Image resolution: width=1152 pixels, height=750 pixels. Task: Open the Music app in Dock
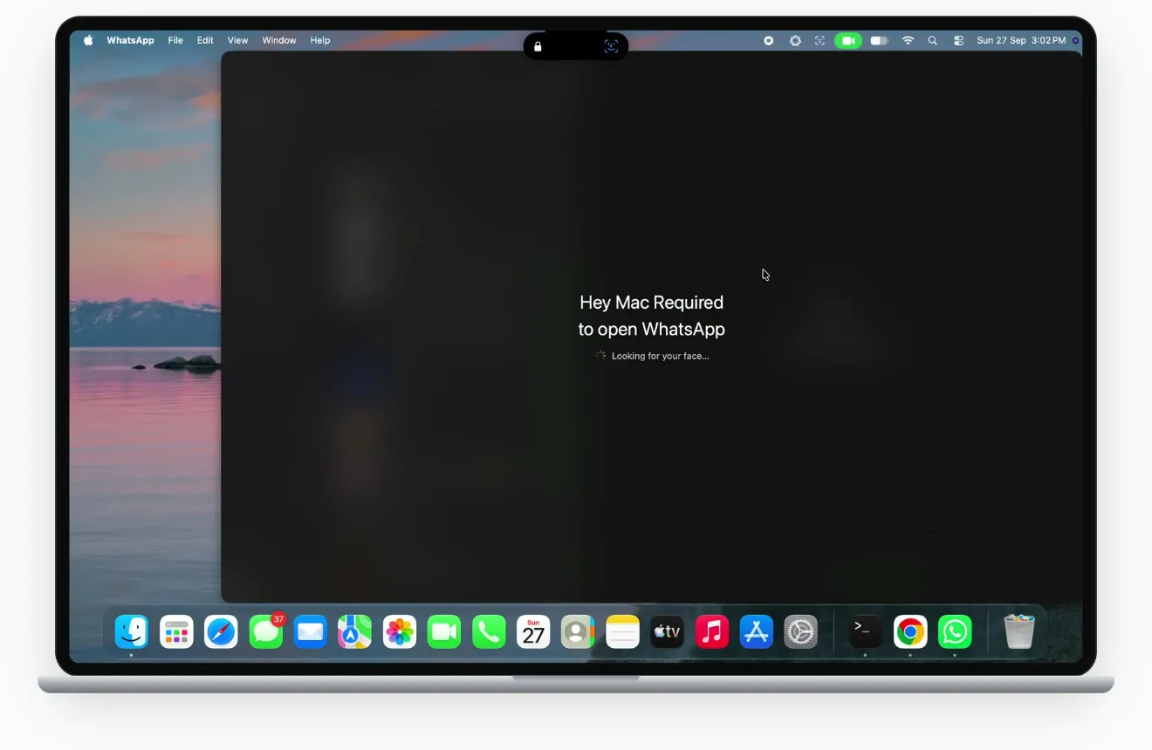pyautogui.click(x=712, y=632)
